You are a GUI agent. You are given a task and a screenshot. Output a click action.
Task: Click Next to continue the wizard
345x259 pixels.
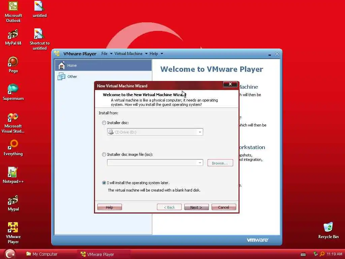tap(196, 207)
